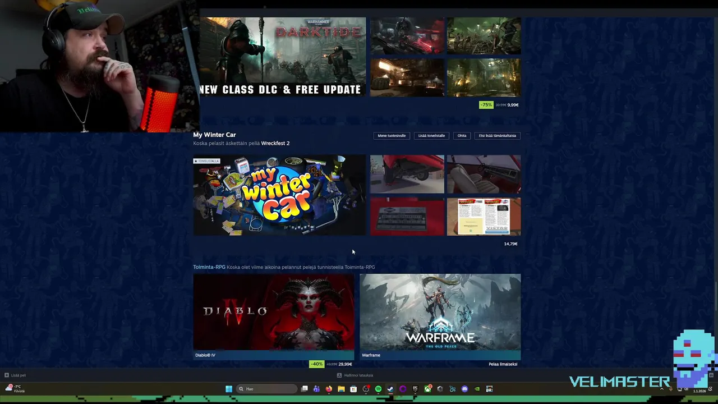
Task: Open Discord from the taskbar
Action: 464,389
